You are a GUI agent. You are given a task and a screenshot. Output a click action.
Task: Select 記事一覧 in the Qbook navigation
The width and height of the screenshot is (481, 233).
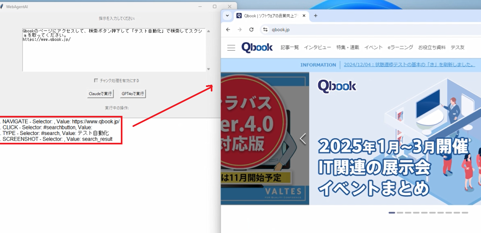click(290, 47)
